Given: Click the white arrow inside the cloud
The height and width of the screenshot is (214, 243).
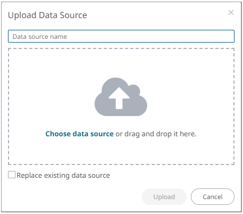Looking at the screenshot, I should pyautogui.click(x=119, y=98).
